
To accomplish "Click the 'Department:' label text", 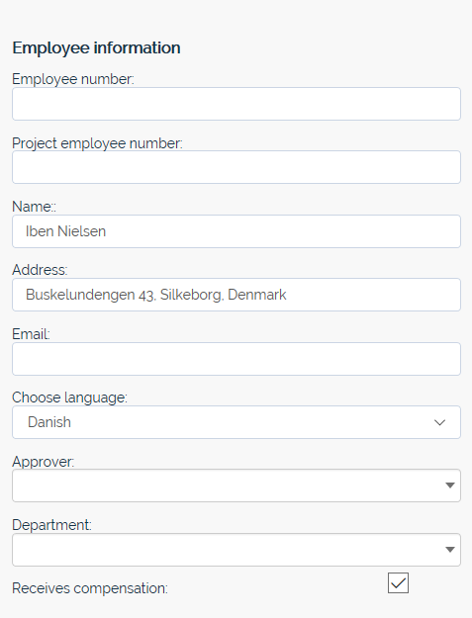I will click(51, 525).
